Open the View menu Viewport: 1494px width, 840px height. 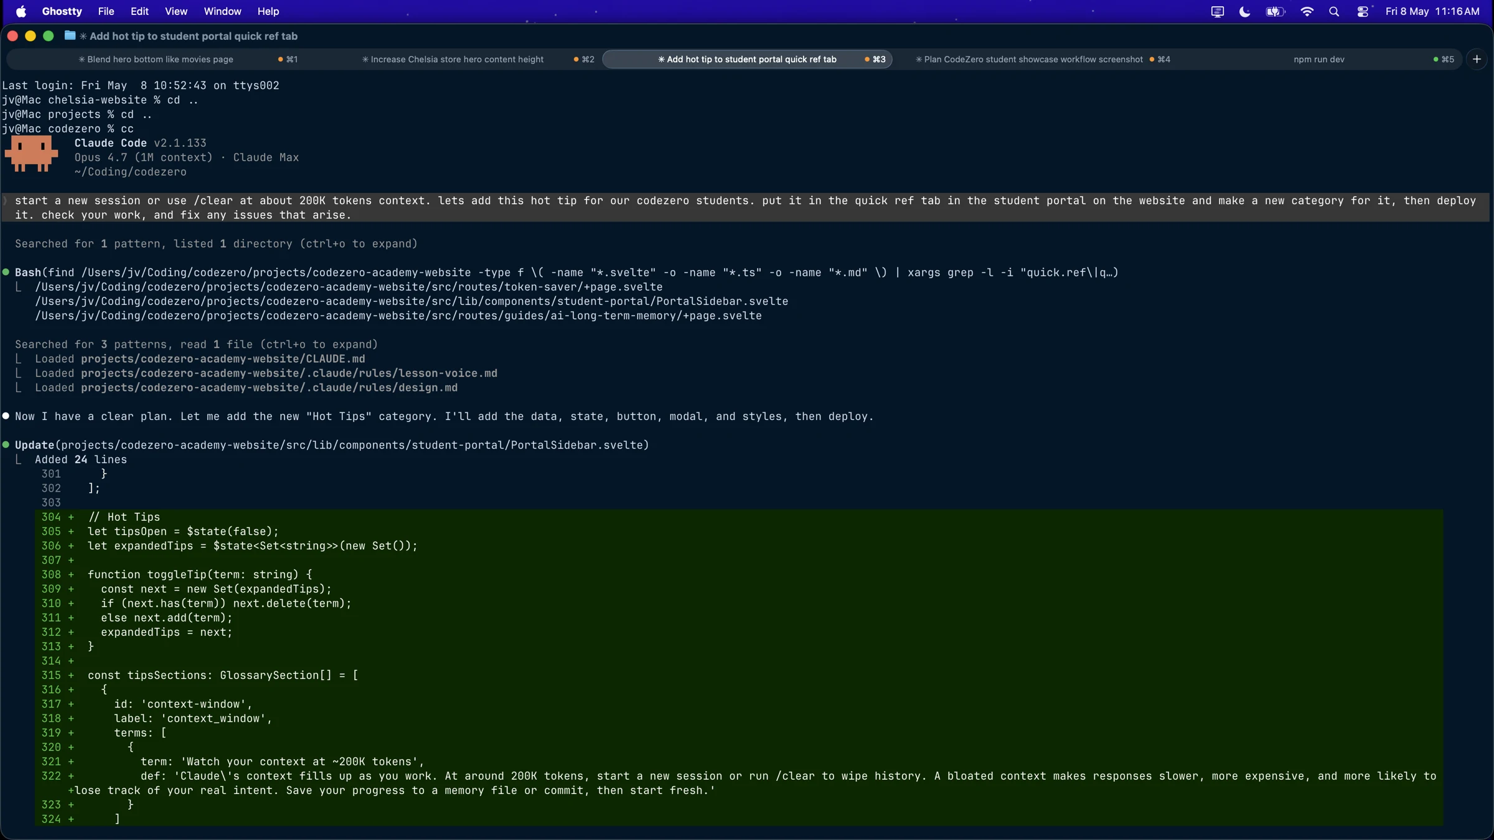176,11
